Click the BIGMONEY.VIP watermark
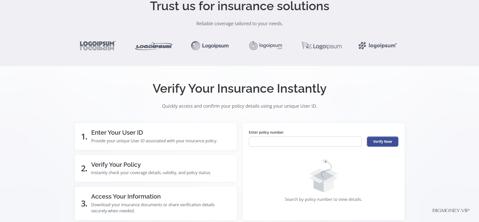This screenshot has height=222, width=479. pos(451,211)
